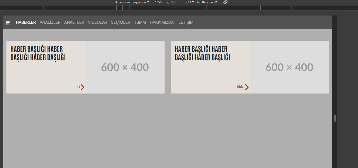The height and width of the screenshot is (168, 358).
Task: Click the rotate device icon in DevTools toolbar
Action: [x=225, y=2]
